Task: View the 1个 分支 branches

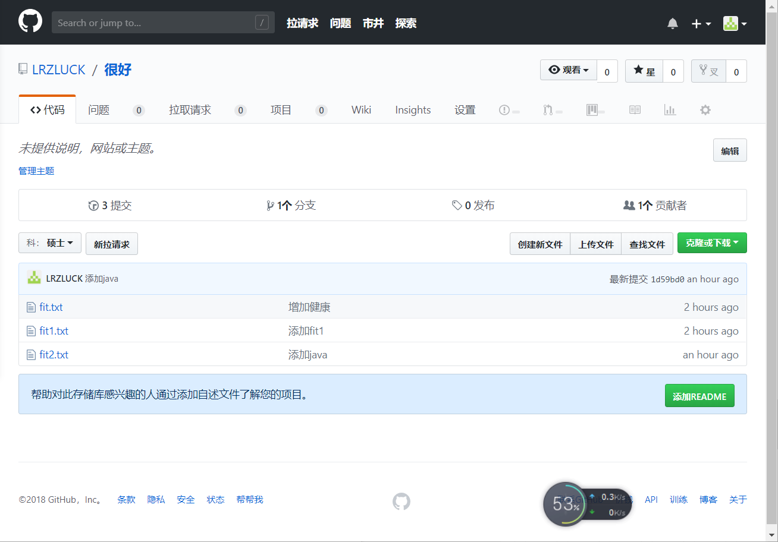Action: coord(291,206)
